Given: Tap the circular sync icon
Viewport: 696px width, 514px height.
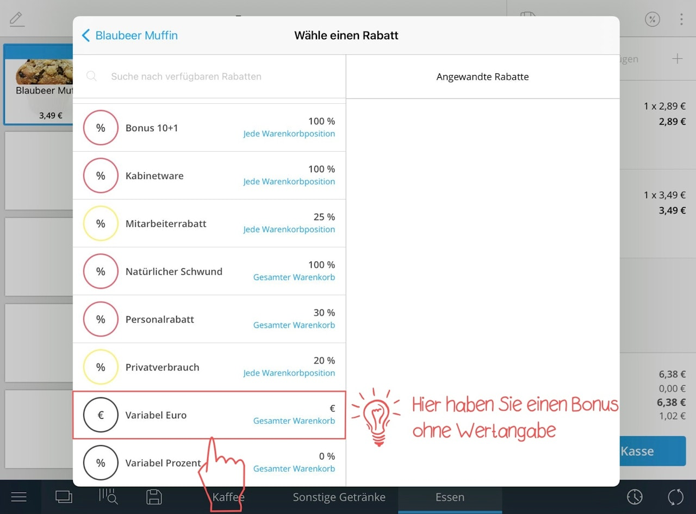Looking at the screenshot, I should coord(675,497).
